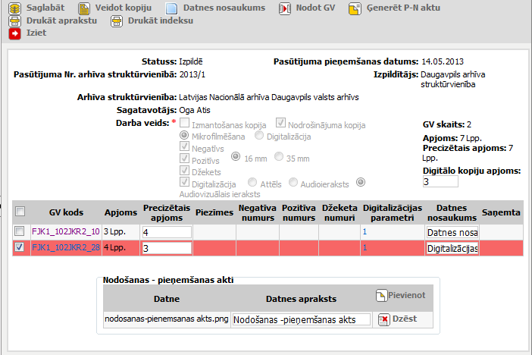The height and width of the screenshot is (355, 532).
Task: Click the Digitālo kopiju apjoms field
Action: tap(440, 182)
